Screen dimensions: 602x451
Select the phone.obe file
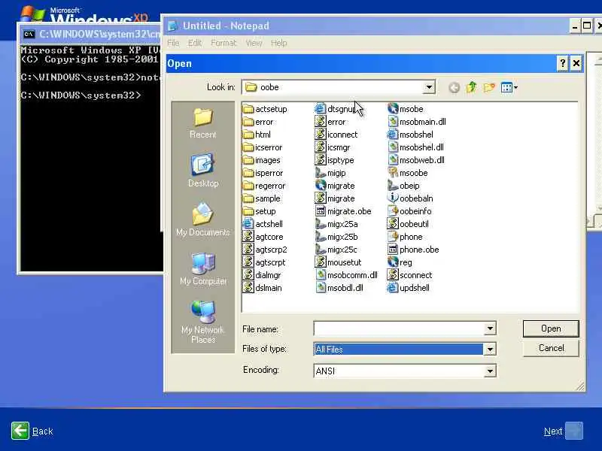[x=413, y=250]
